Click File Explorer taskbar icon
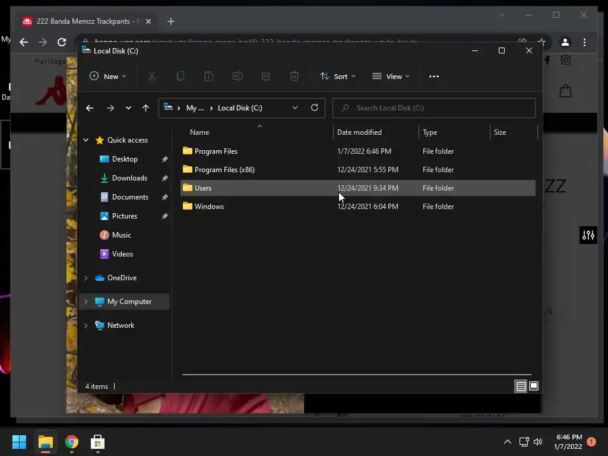This screenshot has height=456, width=608. [x=45, y=442]
